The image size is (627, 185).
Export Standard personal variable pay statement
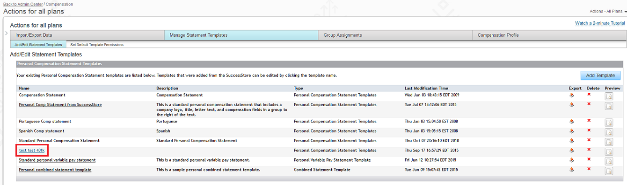pyautogui.click(x=571, y=160)
